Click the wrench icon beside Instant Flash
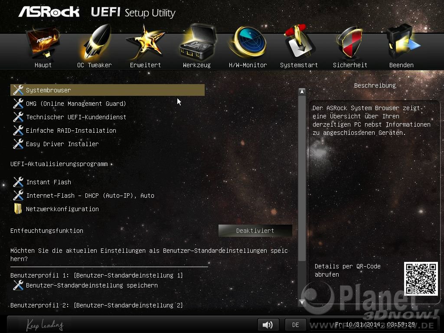 (x=18, y=182)
